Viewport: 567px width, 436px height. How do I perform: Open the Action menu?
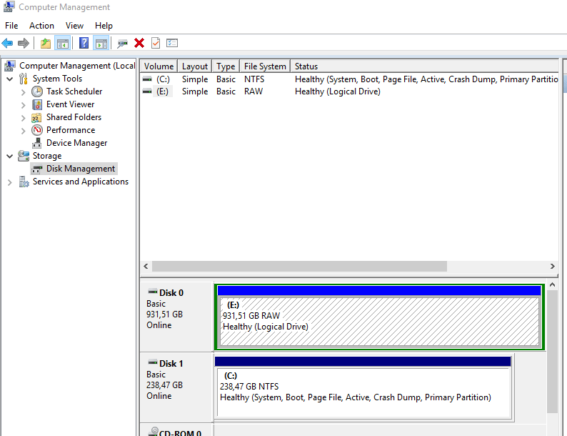coord(41,26)
